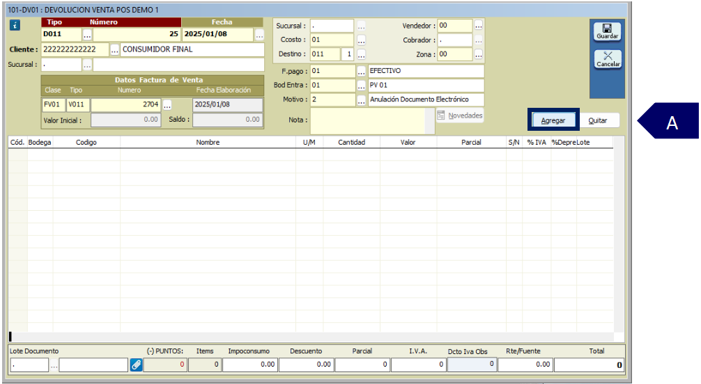
Task: Click the % IVA column header
Action: [x=537, y=143]
